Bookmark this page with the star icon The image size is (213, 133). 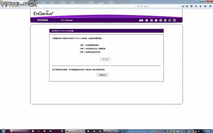coord(183,7)
